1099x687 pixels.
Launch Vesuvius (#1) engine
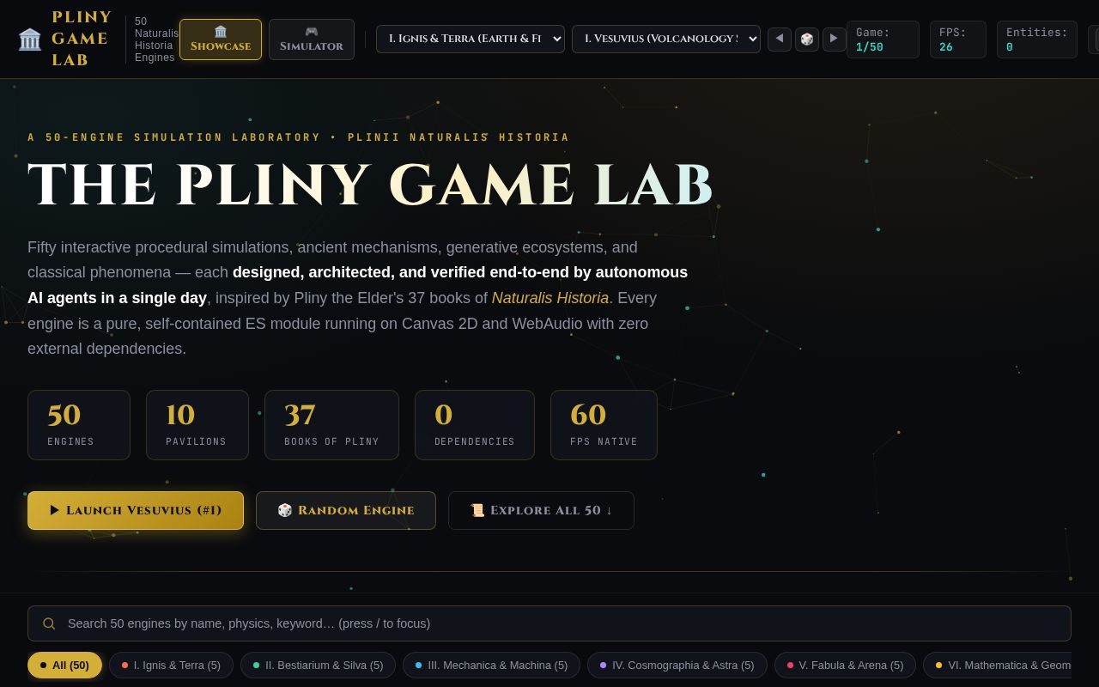136,510
